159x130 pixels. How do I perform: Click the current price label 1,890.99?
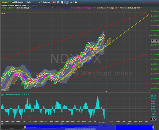tap(155, 41)
